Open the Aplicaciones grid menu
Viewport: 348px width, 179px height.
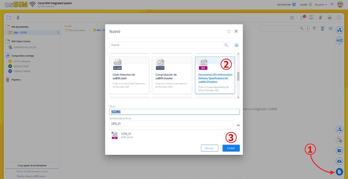tap(286, 5)
